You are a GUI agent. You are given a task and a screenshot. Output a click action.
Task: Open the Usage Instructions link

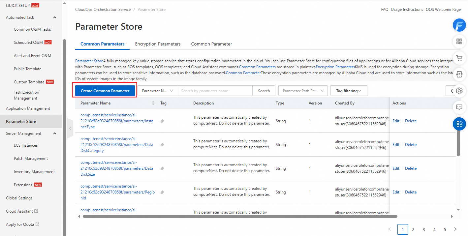click(x=407, y=10)
